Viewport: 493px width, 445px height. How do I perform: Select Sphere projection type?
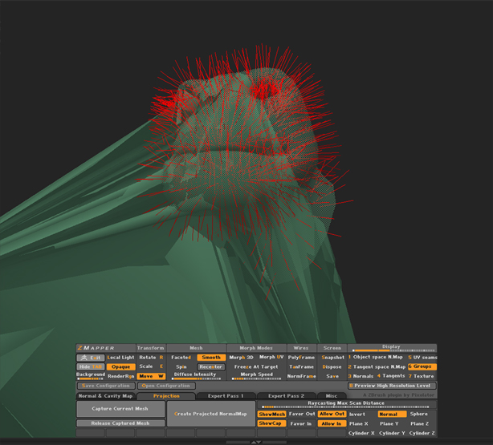421,414
